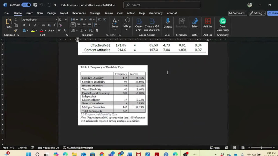
Task: Toggle bold formatting
Action: (24, 25)
